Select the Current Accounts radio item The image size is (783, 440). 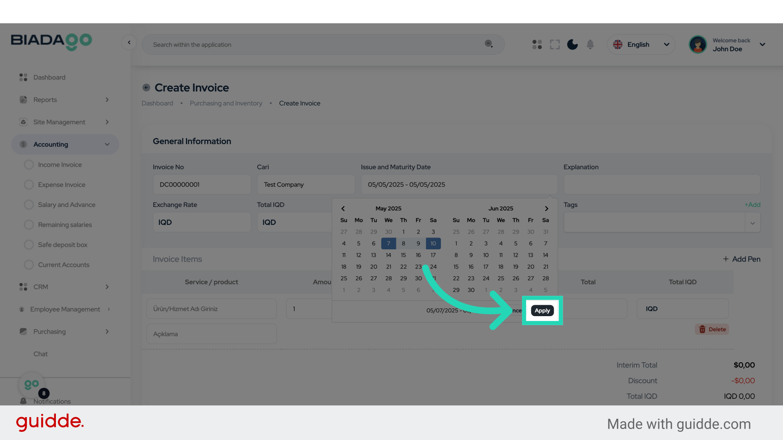pyautogui.click(x=29, y=265)
